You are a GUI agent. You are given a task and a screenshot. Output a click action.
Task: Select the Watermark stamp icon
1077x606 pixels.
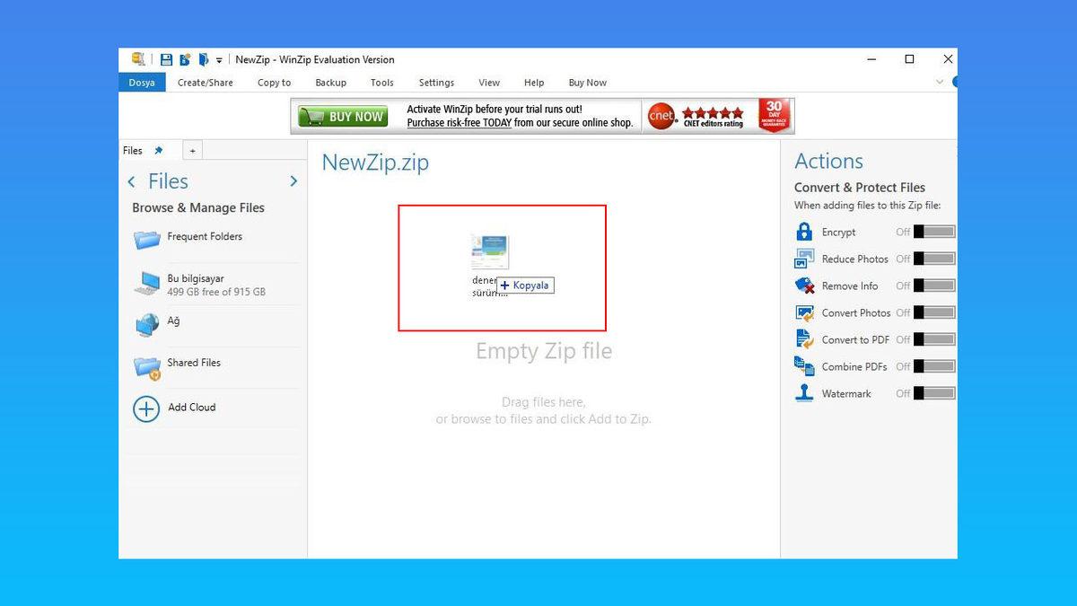803,393
